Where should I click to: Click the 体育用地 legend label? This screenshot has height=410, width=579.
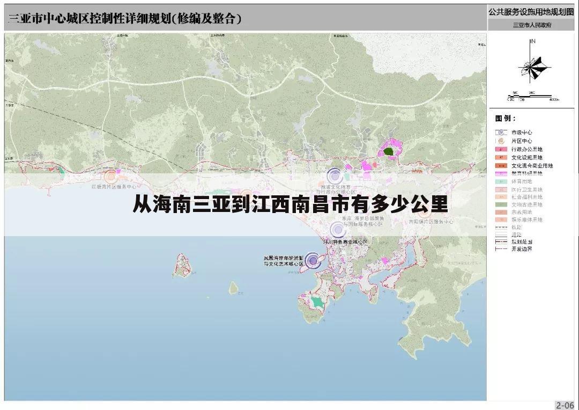tap(522, 181)
